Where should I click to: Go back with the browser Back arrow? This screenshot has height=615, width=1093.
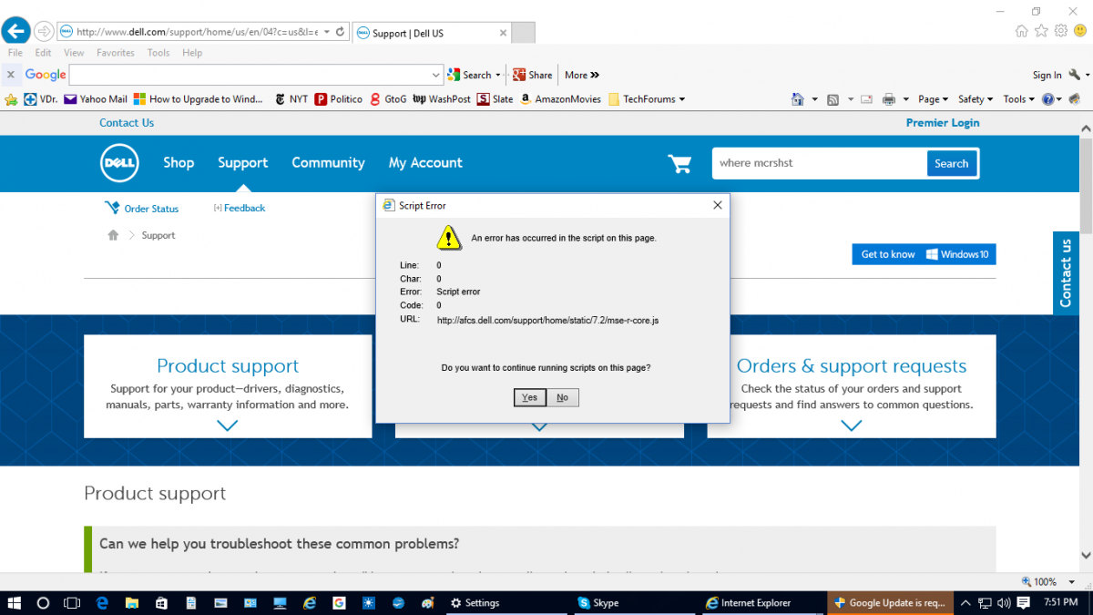(x=15, y=32)
